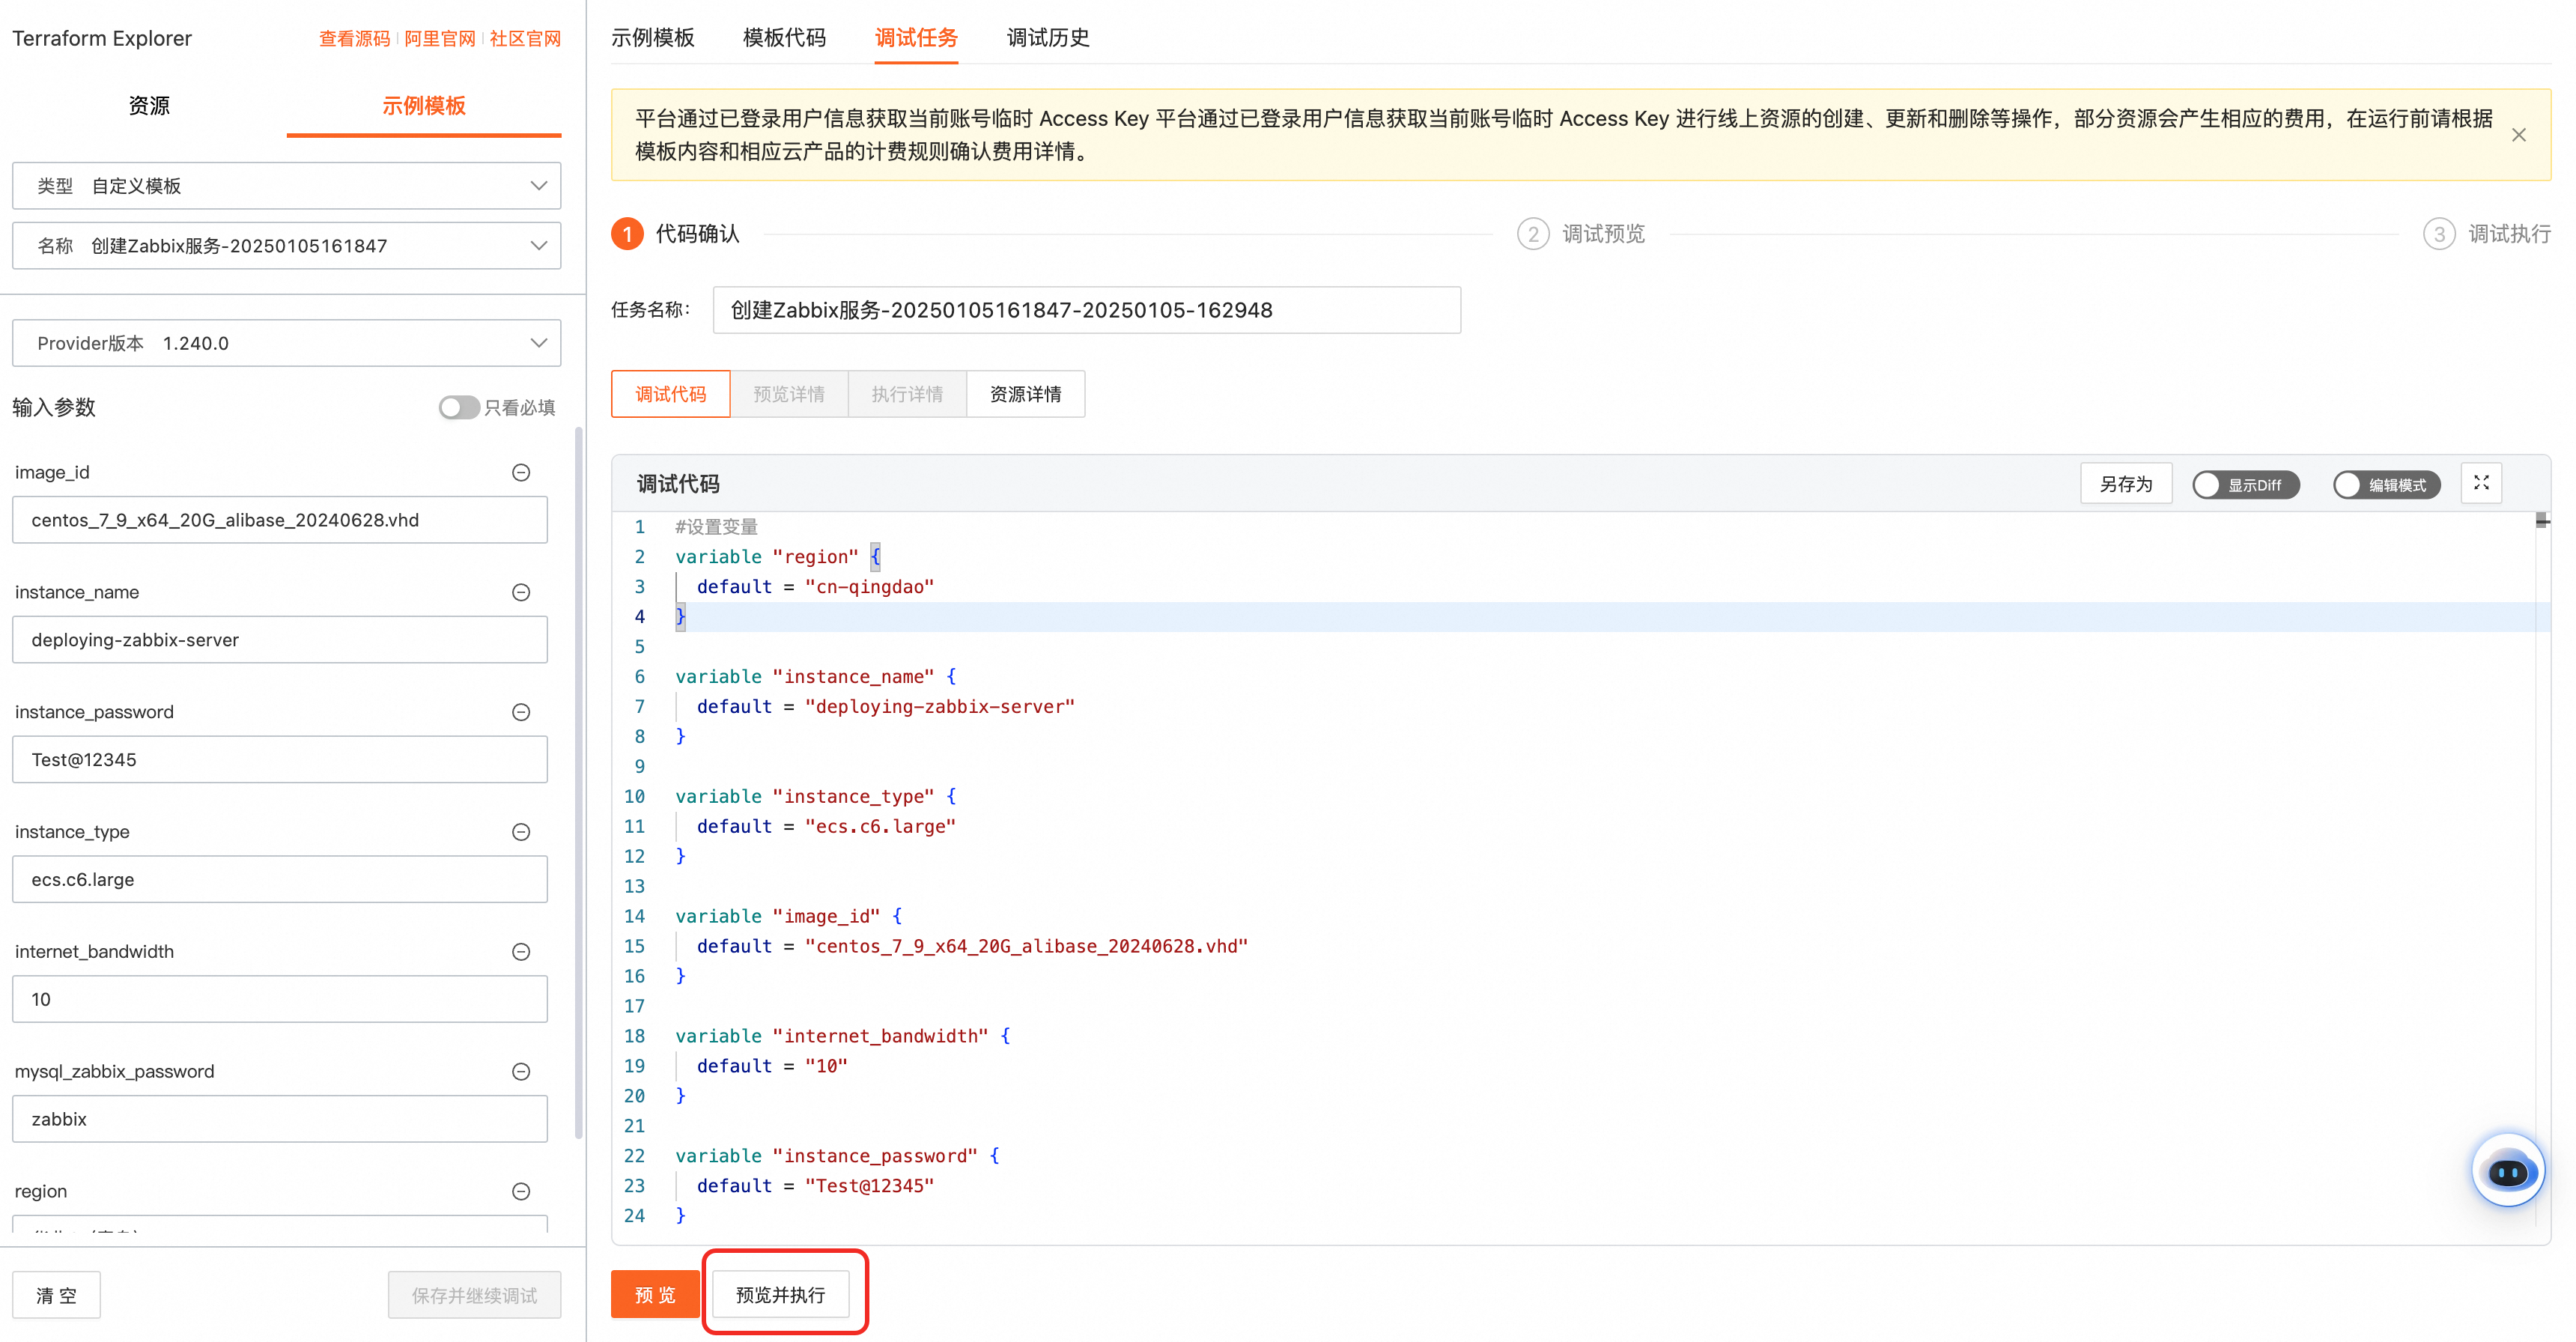Click line number 18 in the gutter
This screenshot has height=1342, width=2576.
[x=635, y=1036]
